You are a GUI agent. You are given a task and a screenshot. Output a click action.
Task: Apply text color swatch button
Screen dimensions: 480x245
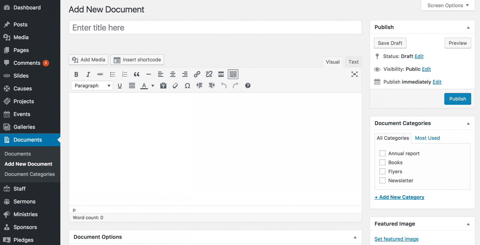[x=144, y=85]
